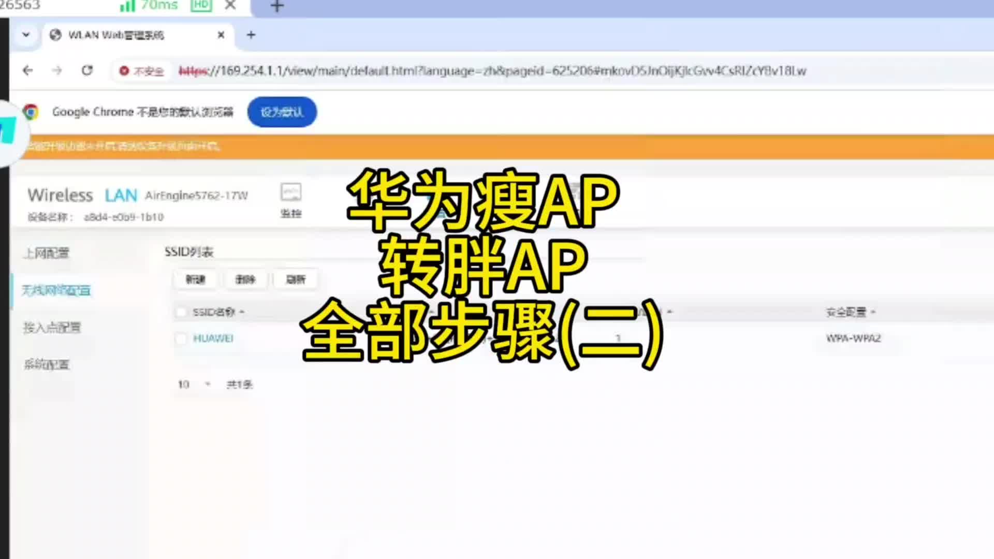Click the favicon on the WLAN Web管理系统 tab
The width and height of the screenshot is (994, 559).
coord(55,35)
